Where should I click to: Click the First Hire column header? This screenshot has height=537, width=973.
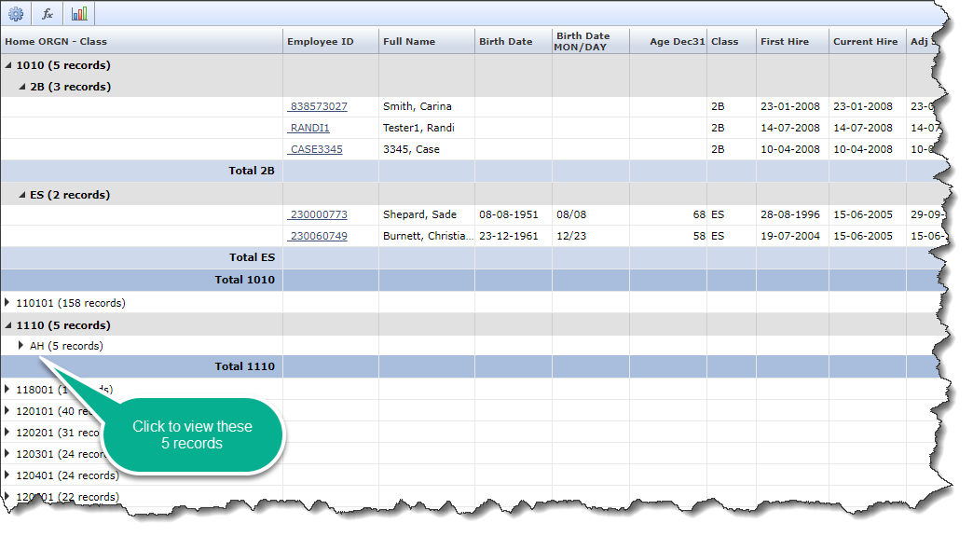click(x=785, y=42)
